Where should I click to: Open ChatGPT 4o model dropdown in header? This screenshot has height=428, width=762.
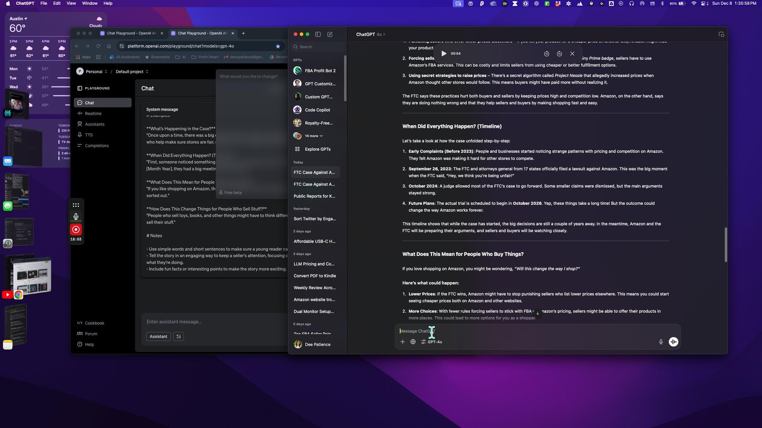click(371, 34)
